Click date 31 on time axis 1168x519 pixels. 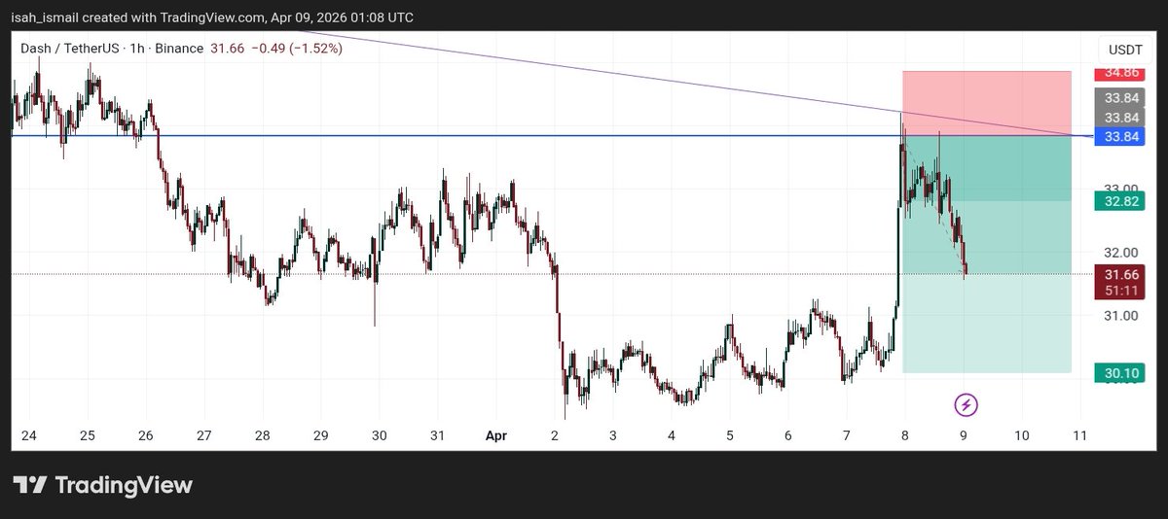438,436
